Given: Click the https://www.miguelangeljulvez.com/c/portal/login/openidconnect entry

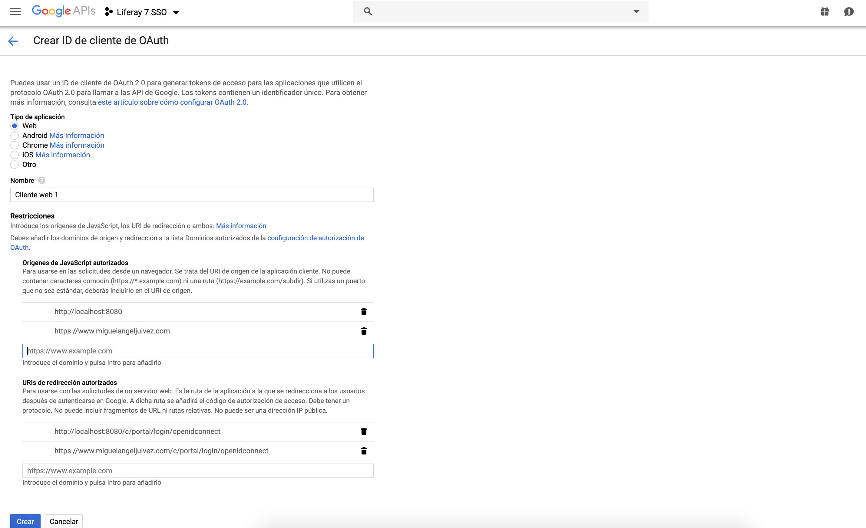Looking at the screenshot, I should click(x=161, y=451).
